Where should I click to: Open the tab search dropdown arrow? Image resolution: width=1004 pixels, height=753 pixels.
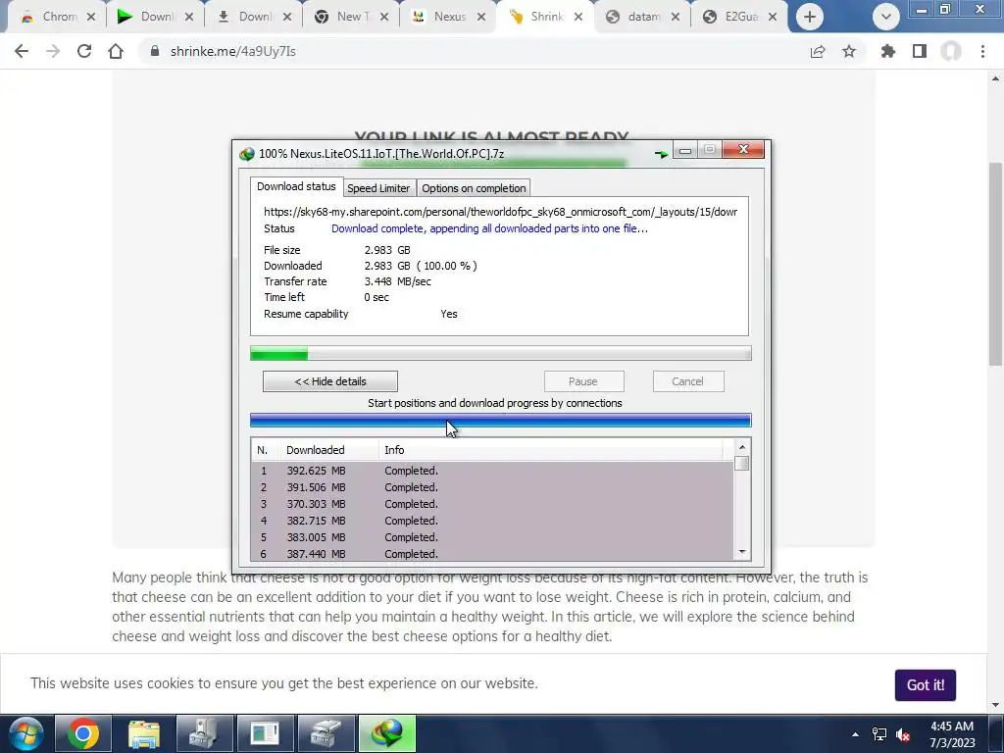coord(886,17)
